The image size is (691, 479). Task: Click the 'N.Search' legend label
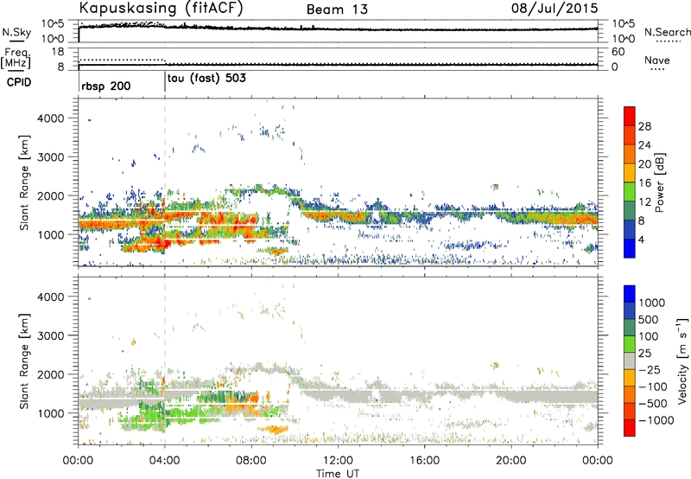(x=667, y=32)
